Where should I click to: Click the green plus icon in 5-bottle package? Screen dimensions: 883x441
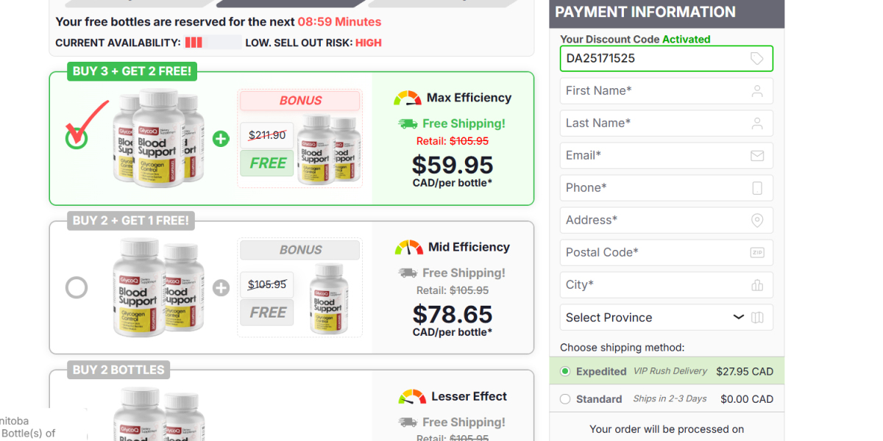221,138
